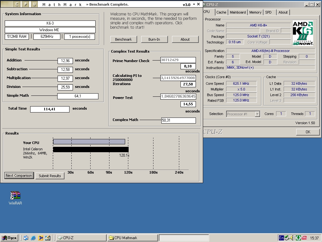This screenshot has height=242, width=322.
Task: Click the Windows ME field
Action: 50,30
